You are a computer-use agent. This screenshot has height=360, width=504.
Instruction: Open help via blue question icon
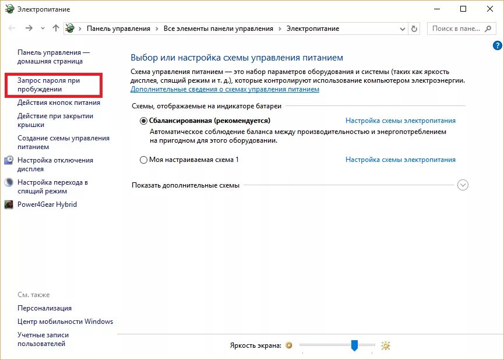point(497,45)
